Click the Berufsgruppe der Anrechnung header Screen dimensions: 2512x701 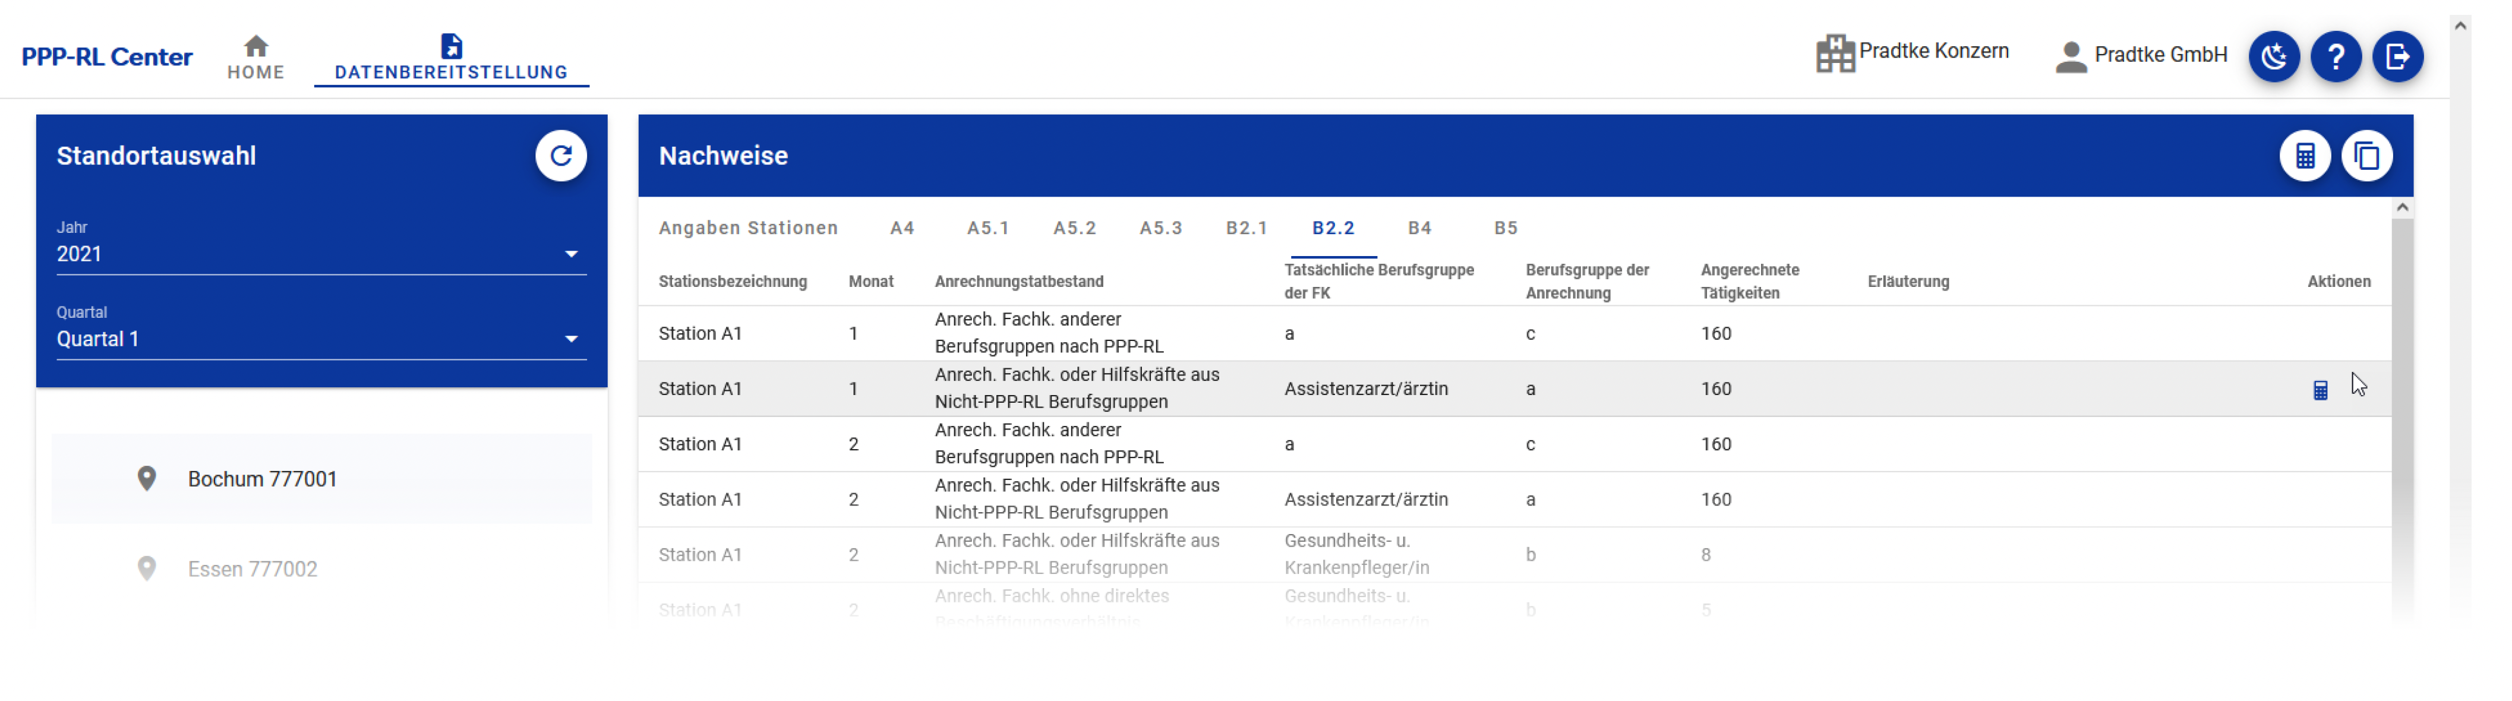[x=1586, y=282]
